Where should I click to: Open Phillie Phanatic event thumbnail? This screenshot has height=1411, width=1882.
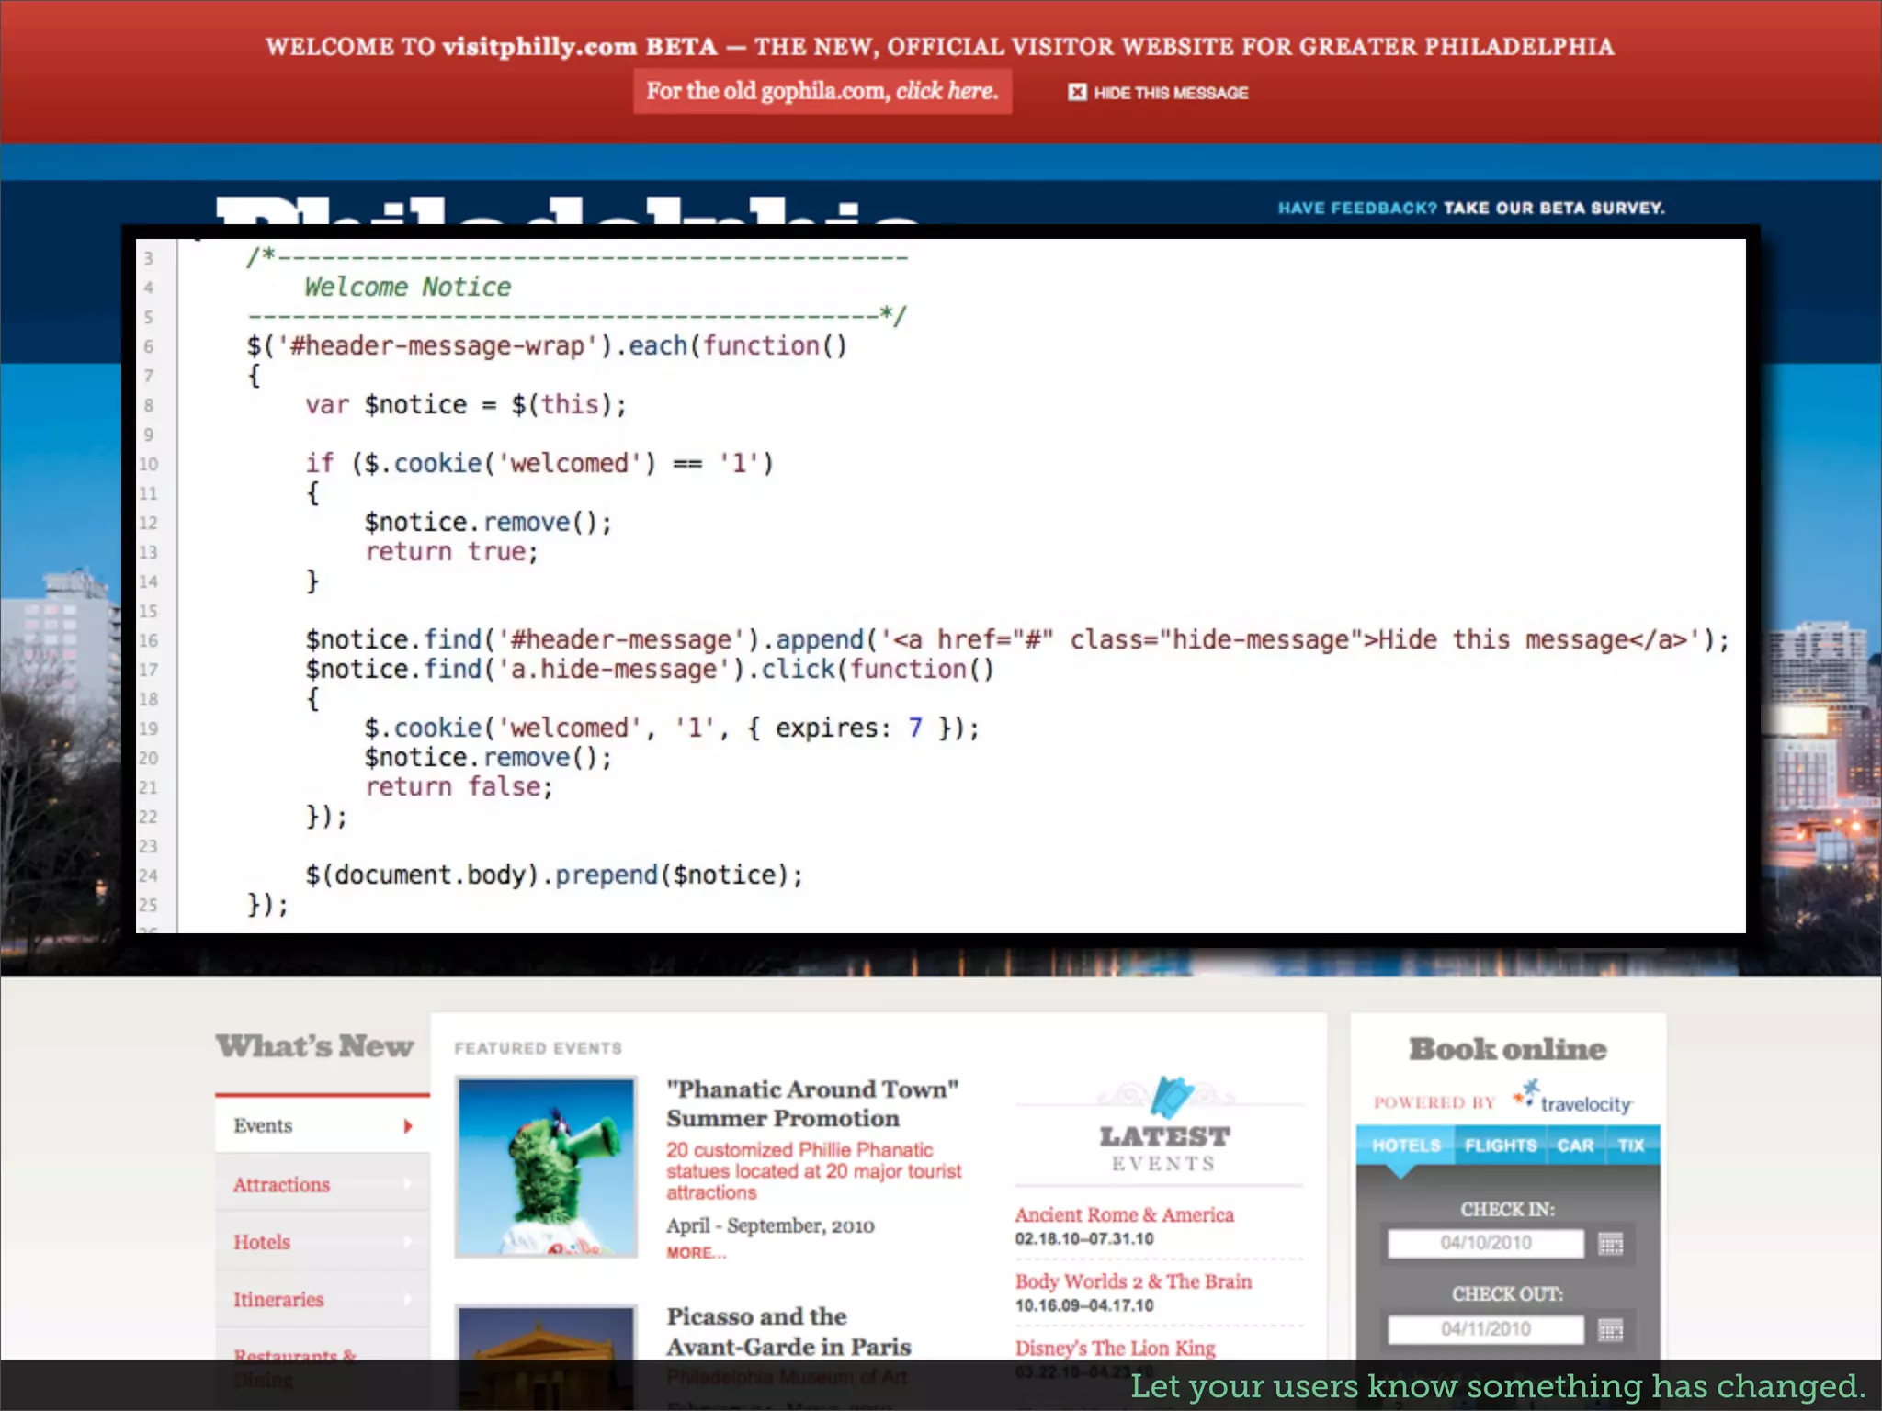point(547,1167)
